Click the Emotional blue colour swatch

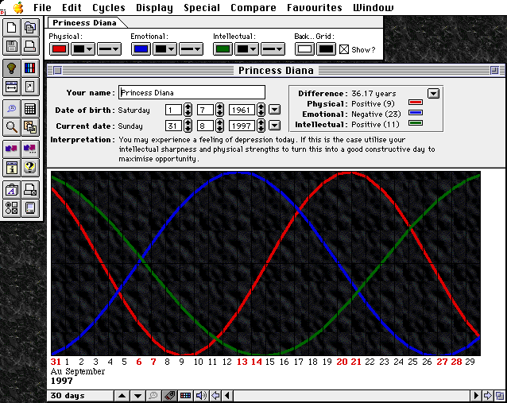pyautogui.click(x=141, y=49)
